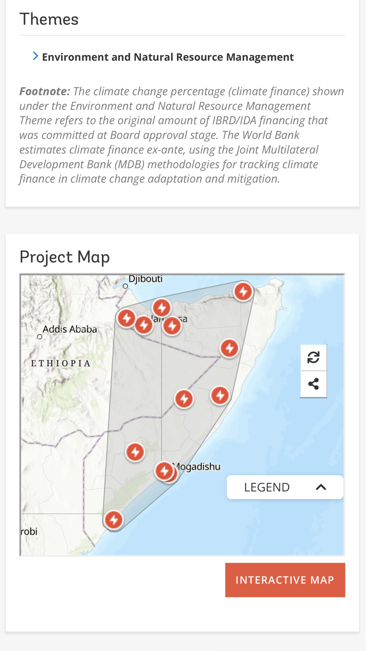Screen dimensions: 367x651
Task: Click the Djibouti city label on map
Action: pyautogui.click(x=146, y=279)
